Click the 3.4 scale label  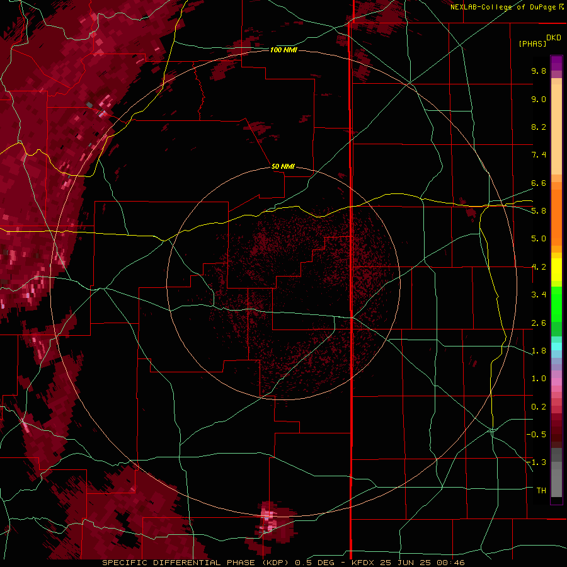pos(539,295)
